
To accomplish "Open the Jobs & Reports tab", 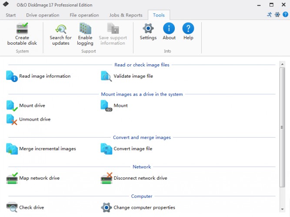I will click(126, 15).
